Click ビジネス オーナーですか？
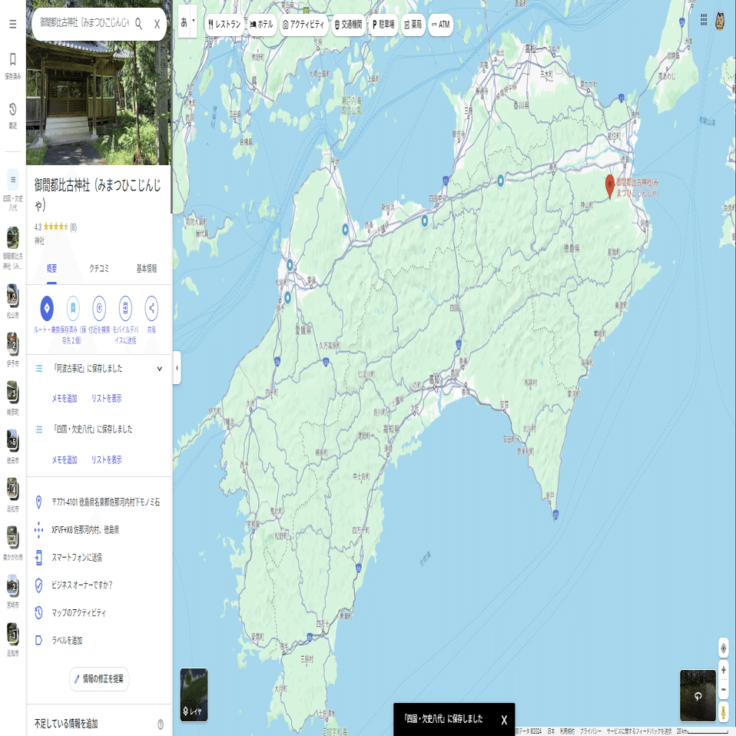736x736 pixels. [x=98, y=585]
